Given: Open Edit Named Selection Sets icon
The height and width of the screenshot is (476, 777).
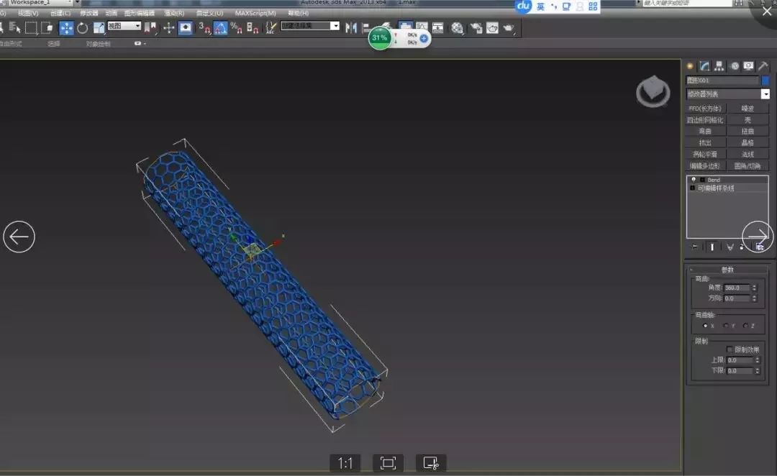Looking at the screenshot, I should point(271,28).
